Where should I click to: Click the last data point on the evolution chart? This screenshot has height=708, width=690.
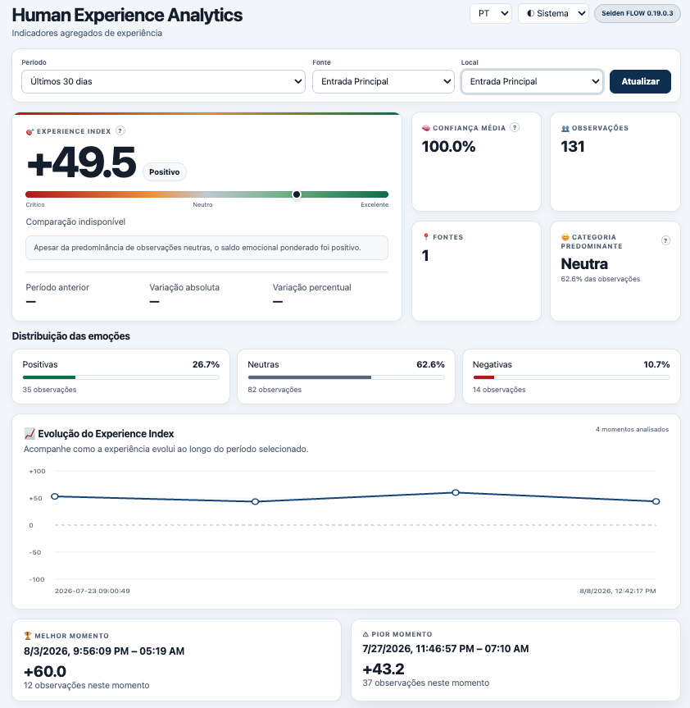656,501
